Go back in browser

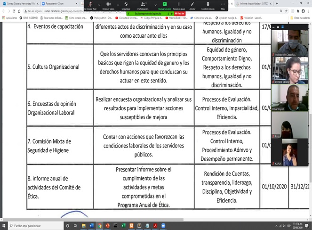3,11
